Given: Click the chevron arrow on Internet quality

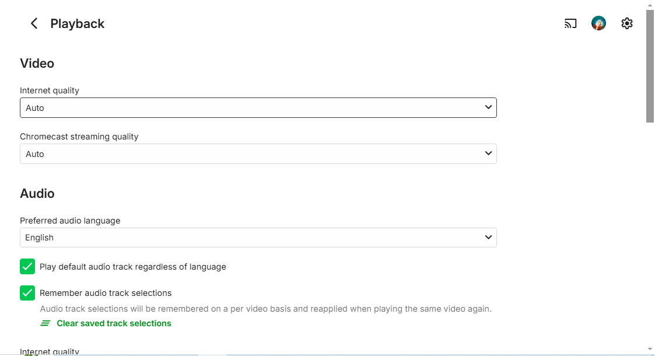Looking at the screenshot, I should point(488,107).
